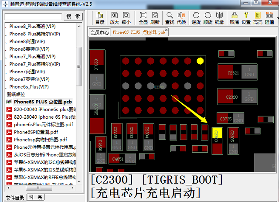Viewport: 279px width, 202px height.
Task: Click horizontal scrollbar right arrow
Action: click(72, 188)
